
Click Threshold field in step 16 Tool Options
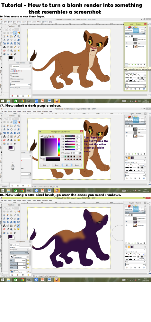[x=21, y=85]
